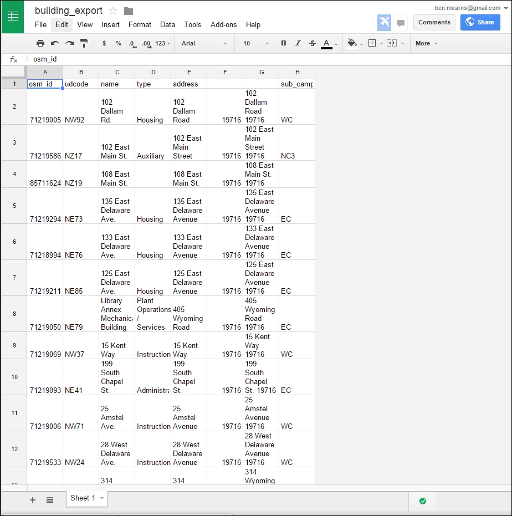
Task: Decrease decimal places
Action: point(134,43)
